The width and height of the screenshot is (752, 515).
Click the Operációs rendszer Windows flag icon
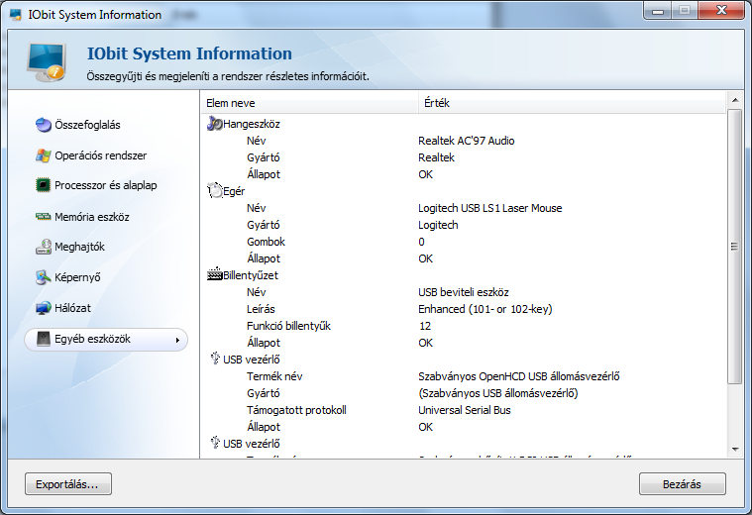(x=44, y=155)
